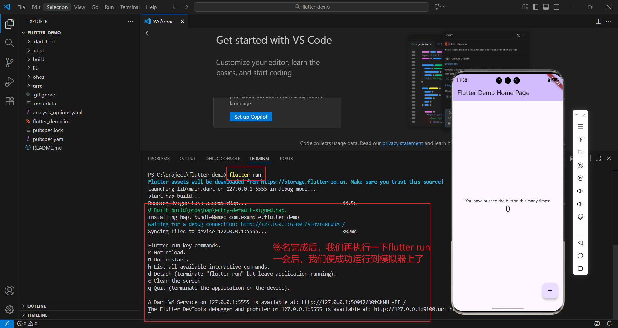
Task: Close the terminal panel
Action: point(609,158)
